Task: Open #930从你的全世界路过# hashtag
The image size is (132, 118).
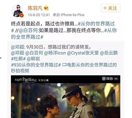Action: [36, 65]
